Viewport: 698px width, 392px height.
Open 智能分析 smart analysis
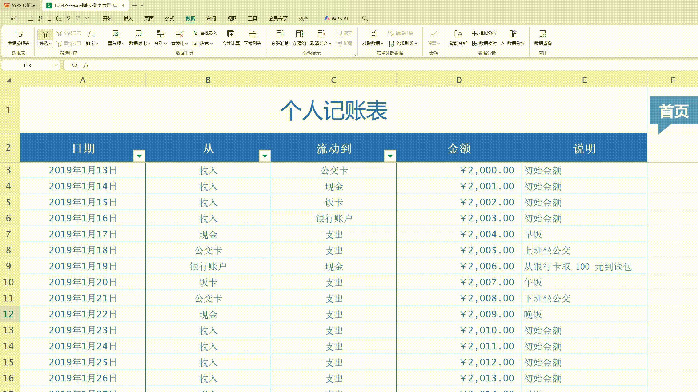458,38
